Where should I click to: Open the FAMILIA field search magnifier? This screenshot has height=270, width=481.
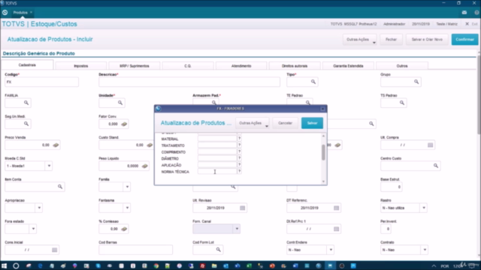pyautogui.click(x=26, y=103)
